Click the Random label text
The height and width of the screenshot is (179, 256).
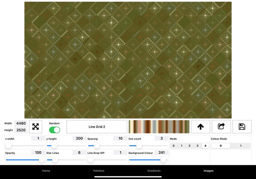tap(54, 123)
